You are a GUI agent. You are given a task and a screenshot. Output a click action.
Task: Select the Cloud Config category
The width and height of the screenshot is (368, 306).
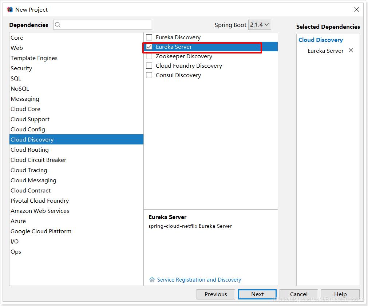click(76, 129)
